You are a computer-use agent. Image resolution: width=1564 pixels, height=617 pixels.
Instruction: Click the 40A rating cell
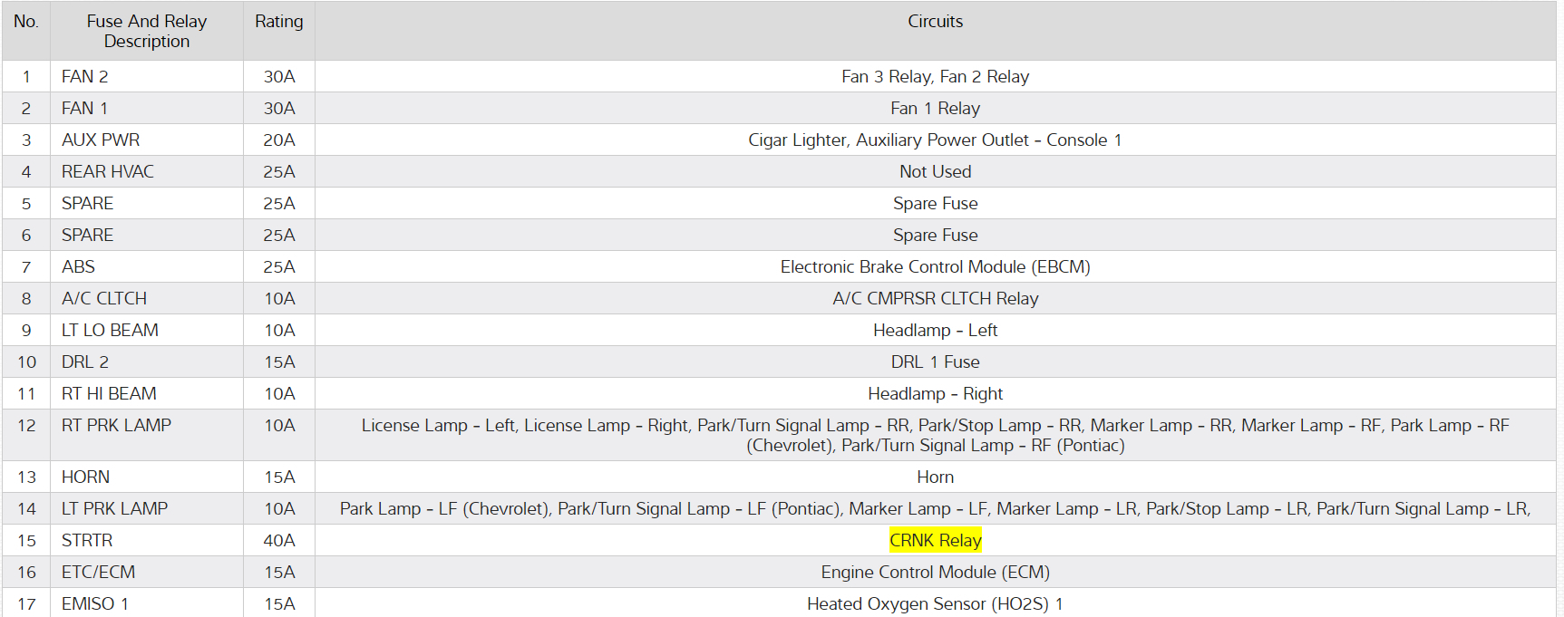278,540
